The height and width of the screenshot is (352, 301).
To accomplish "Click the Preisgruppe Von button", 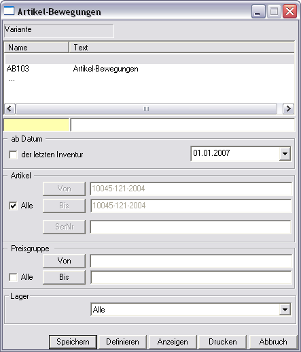I will tap(64, 261).
